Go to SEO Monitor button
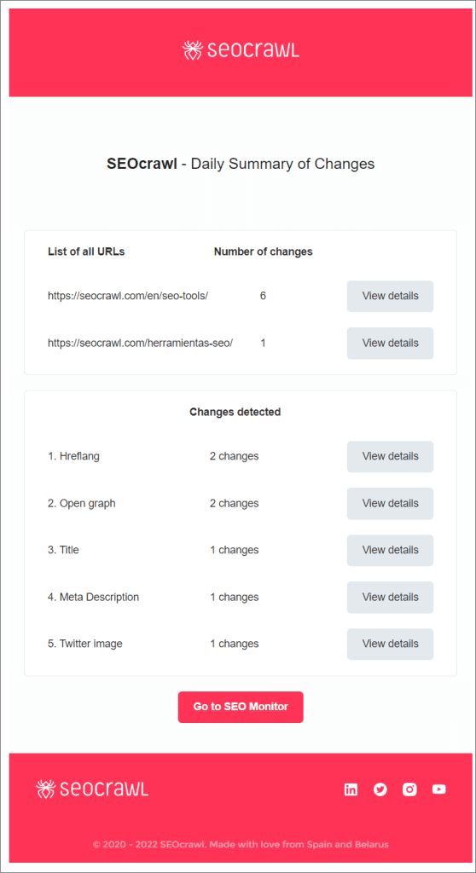 [x=241, y=707]
